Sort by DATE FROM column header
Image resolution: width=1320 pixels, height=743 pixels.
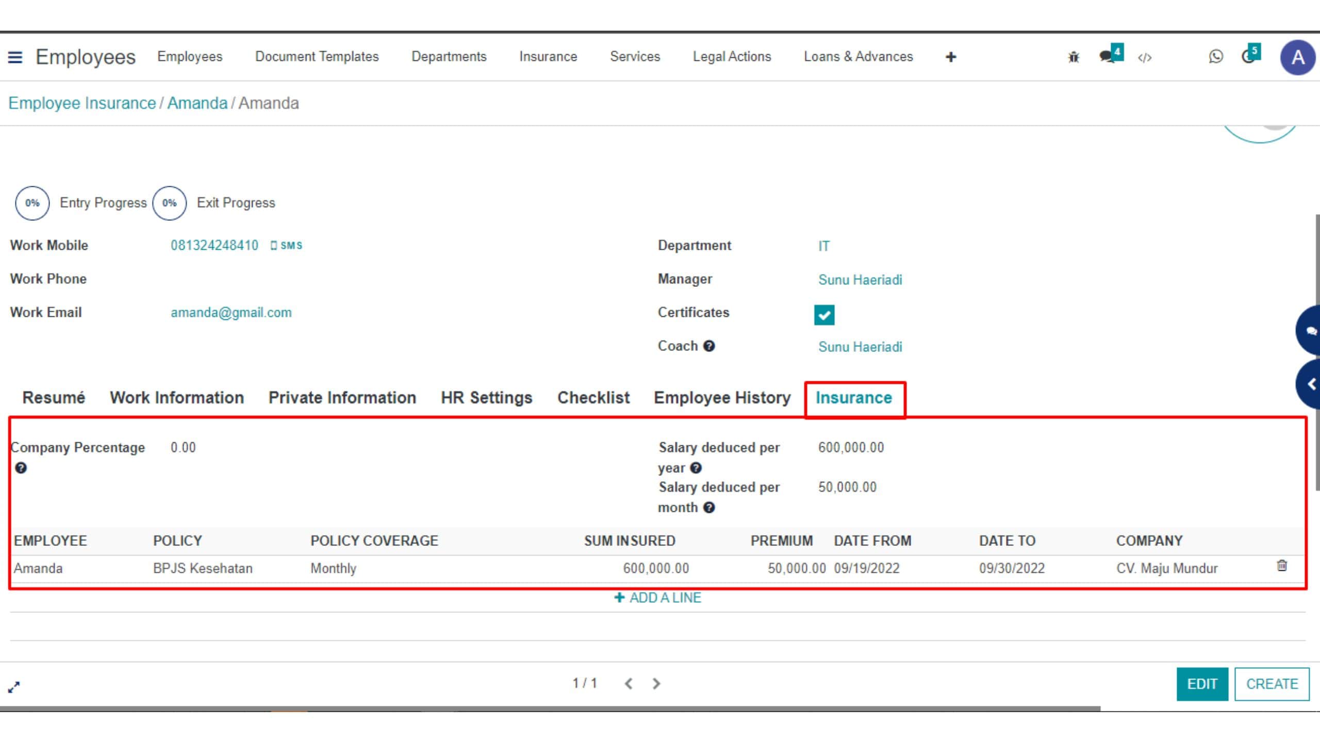click(872, 541)
